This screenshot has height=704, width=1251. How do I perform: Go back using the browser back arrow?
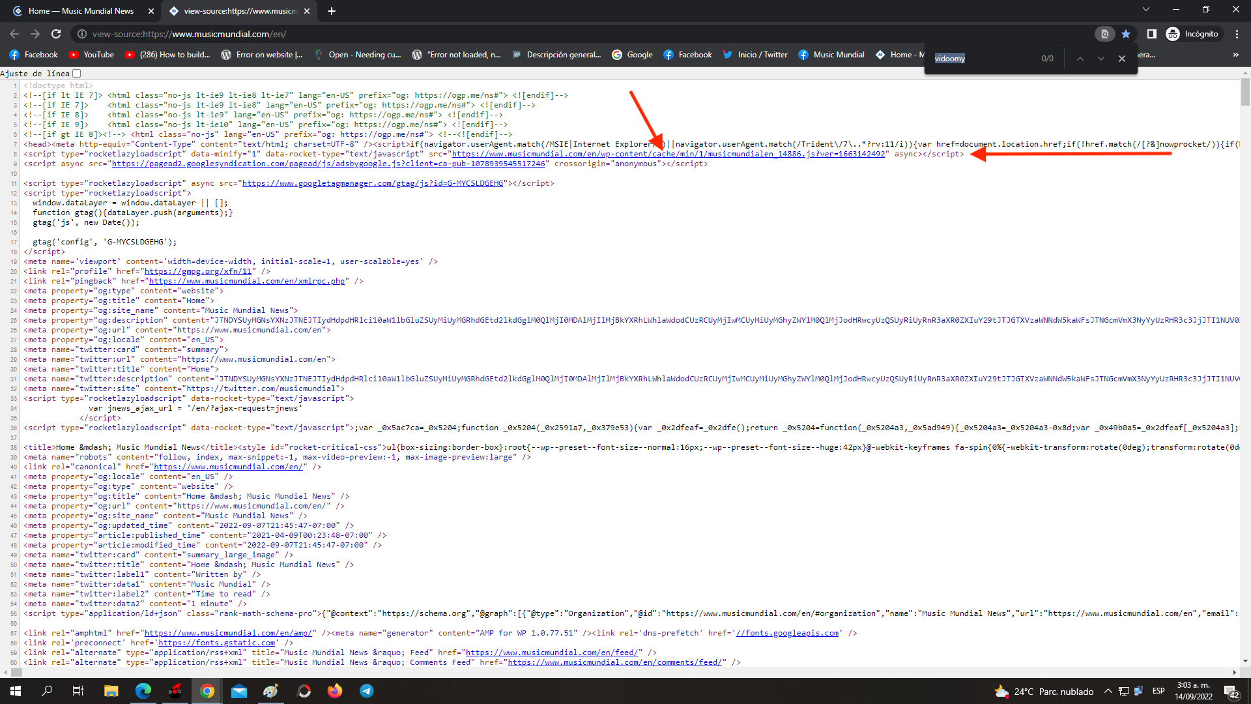tap(14, 34)
